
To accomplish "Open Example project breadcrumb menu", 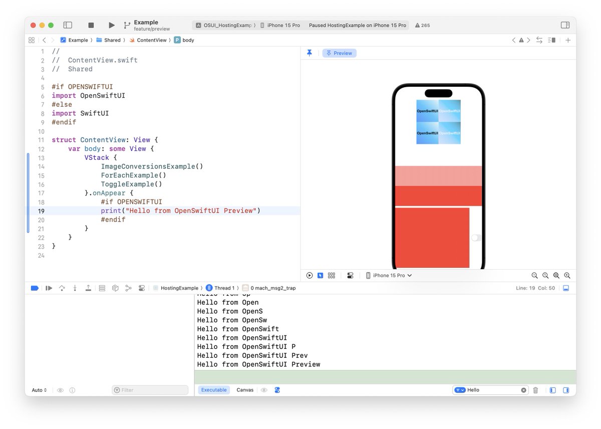I will click(x=74, y=40).
